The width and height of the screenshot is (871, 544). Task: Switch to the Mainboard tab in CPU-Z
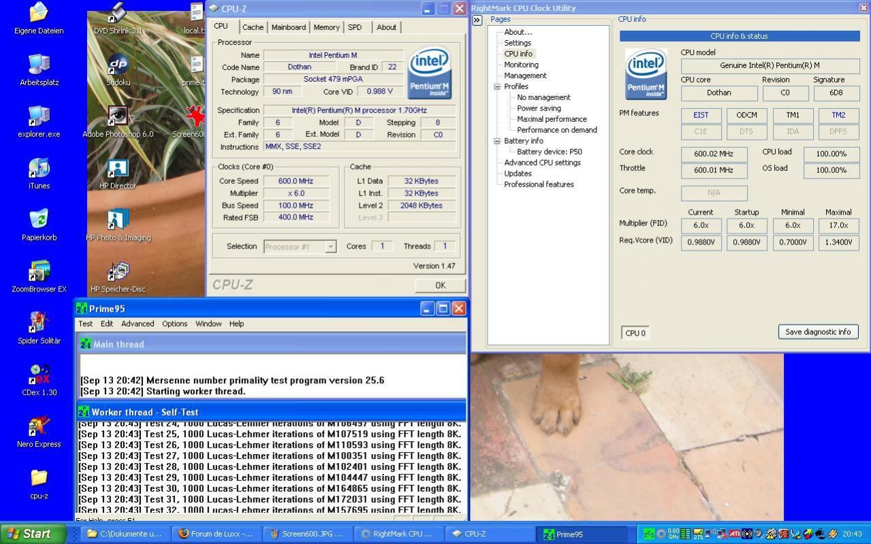[x=289, y=27]
